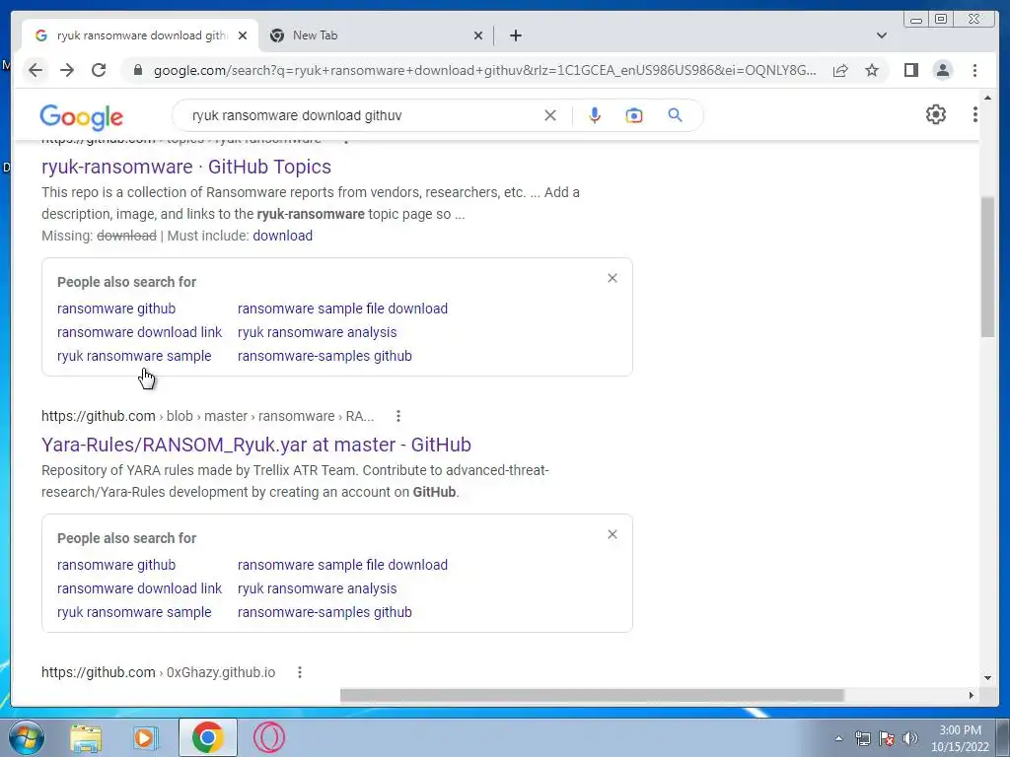The width and height of the screenshot is (1010, 757).
Task: Open Google quick settings gear
Action: click(x=935, y=114)
